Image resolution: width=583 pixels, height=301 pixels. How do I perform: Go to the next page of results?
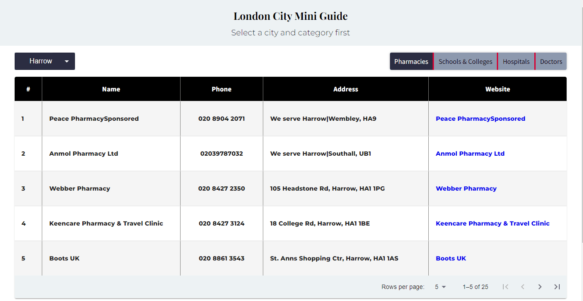[x=540, y=286]
